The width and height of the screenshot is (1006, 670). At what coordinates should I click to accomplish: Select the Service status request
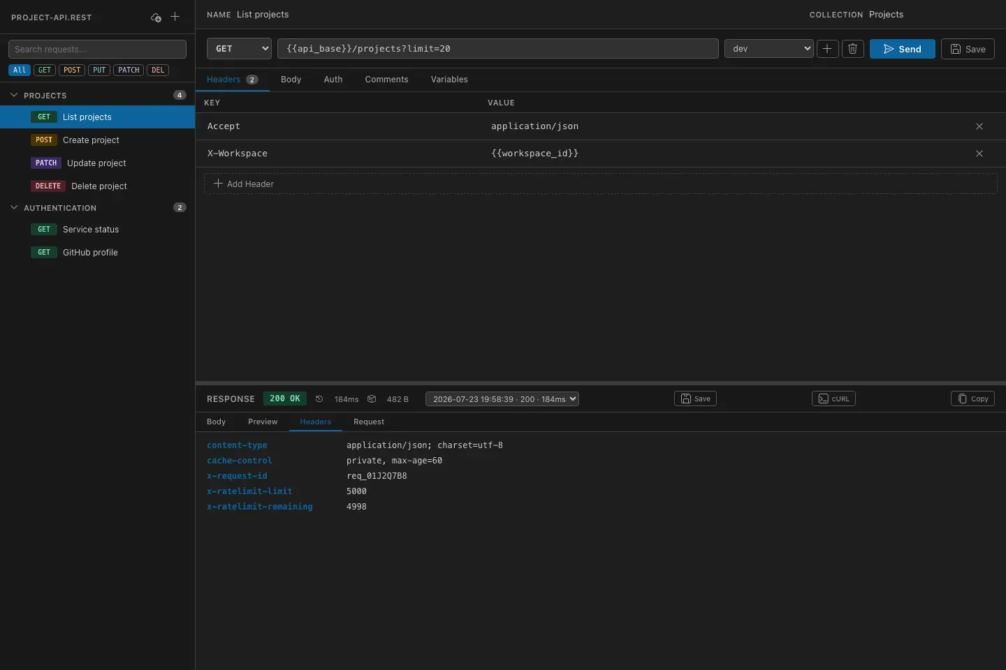97,230
